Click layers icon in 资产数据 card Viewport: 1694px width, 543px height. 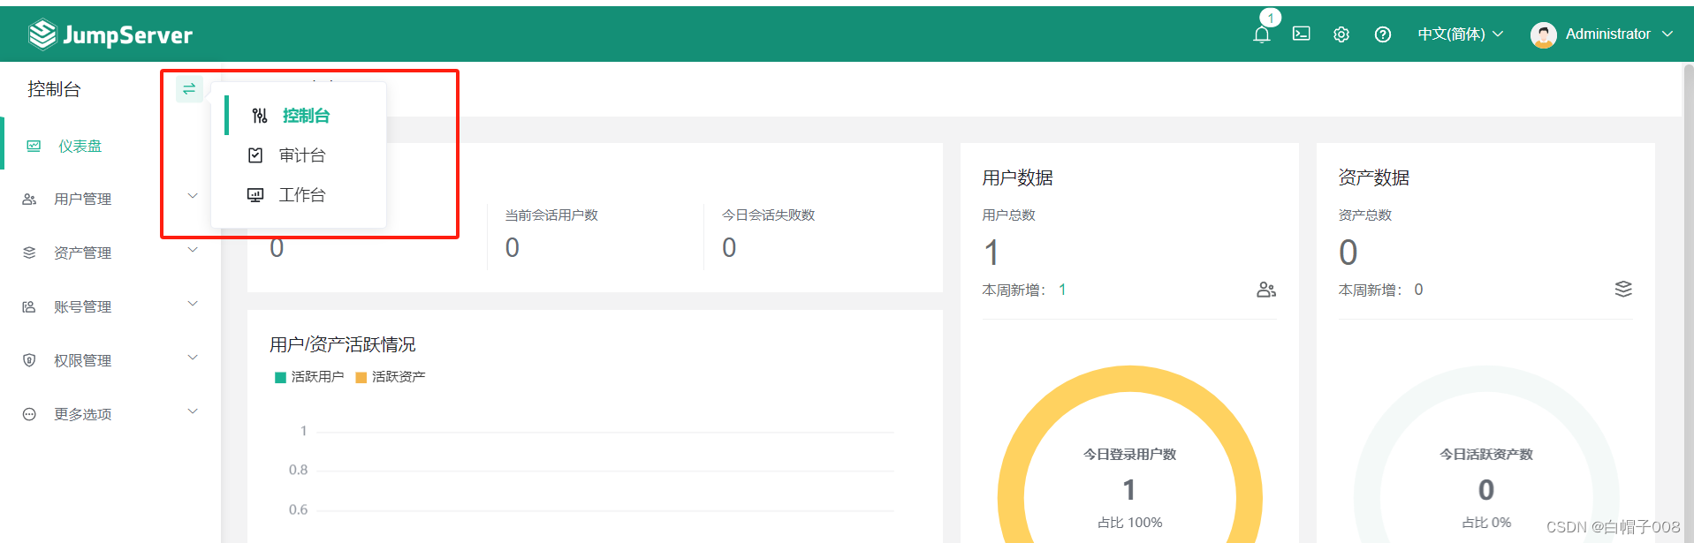click(1623, 290)
